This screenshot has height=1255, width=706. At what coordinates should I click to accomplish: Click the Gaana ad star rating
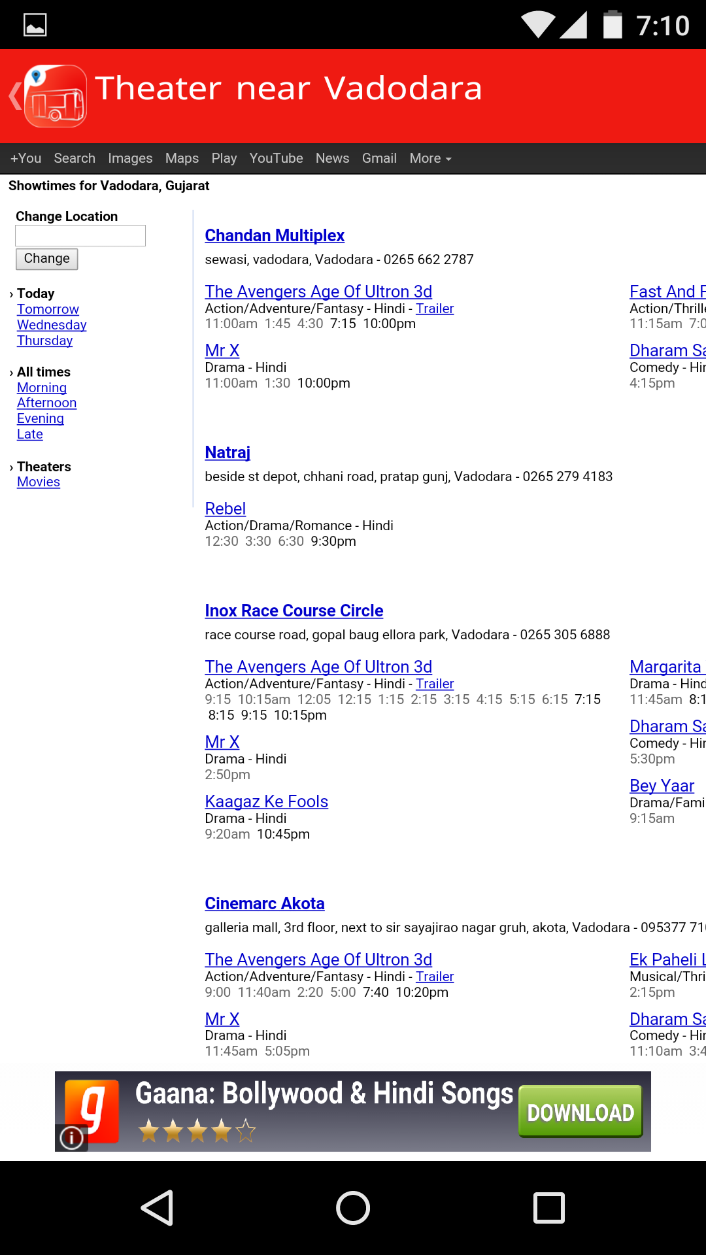(x=197, y=1130)
